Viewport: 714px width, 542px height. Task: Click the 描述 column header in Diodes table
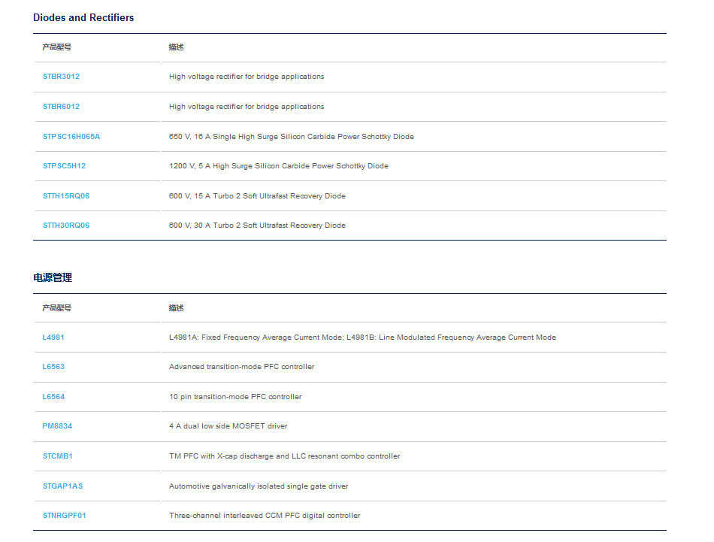coord(176,47)
